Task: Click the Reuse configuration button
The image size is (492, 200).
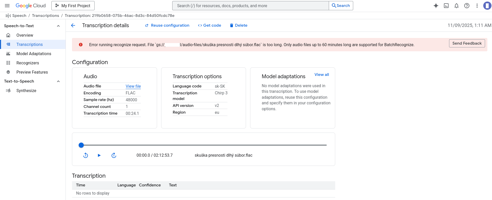Action: [167, 25]
